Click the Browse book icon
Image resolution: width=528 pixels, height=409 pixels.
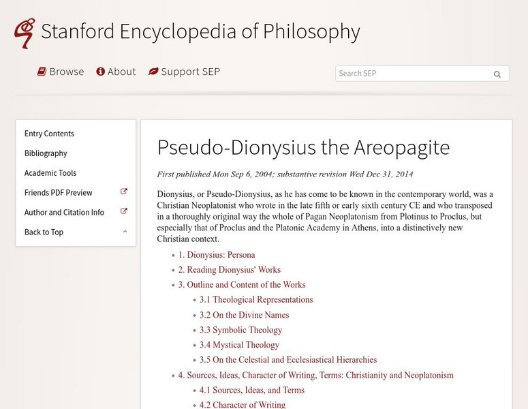(42, 72)
